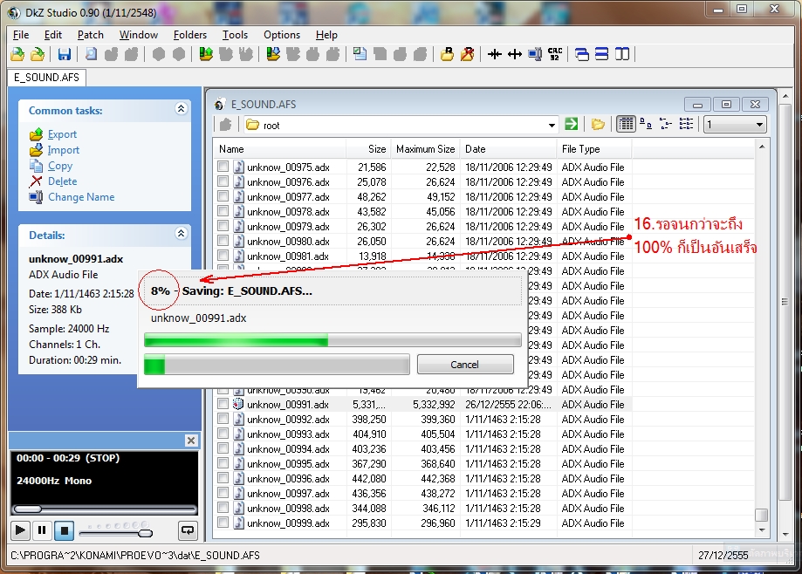The height and width of the screenshot is (574, 802).
Task: Tick the checkbox for unknow_00976.adx
Action: click(223, 181)
